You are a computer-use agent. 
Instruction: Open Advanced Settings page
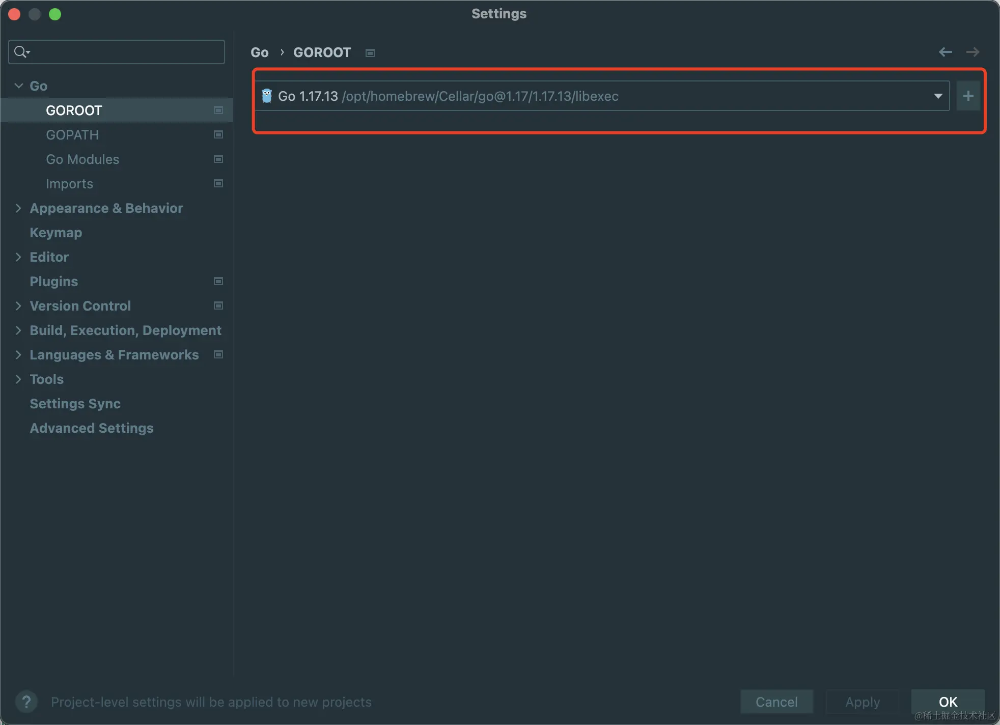click(x=91, y=428)
